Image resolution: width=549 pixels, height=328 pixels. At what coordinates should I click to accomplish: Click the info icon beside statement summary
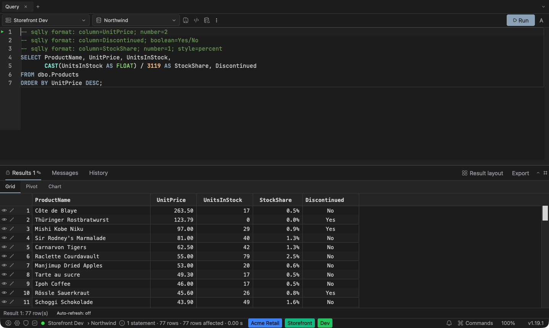coord(122,323)
